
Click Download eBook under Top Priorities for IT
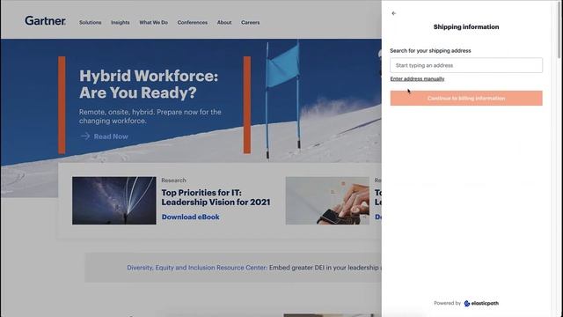pyautogui.click(x=190, y=217)
